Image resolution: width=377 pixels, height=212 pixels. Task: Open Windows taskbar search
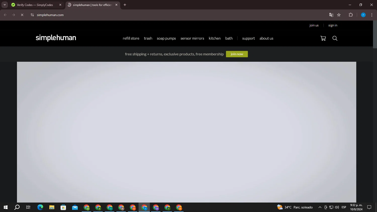[x=17, y=207]
